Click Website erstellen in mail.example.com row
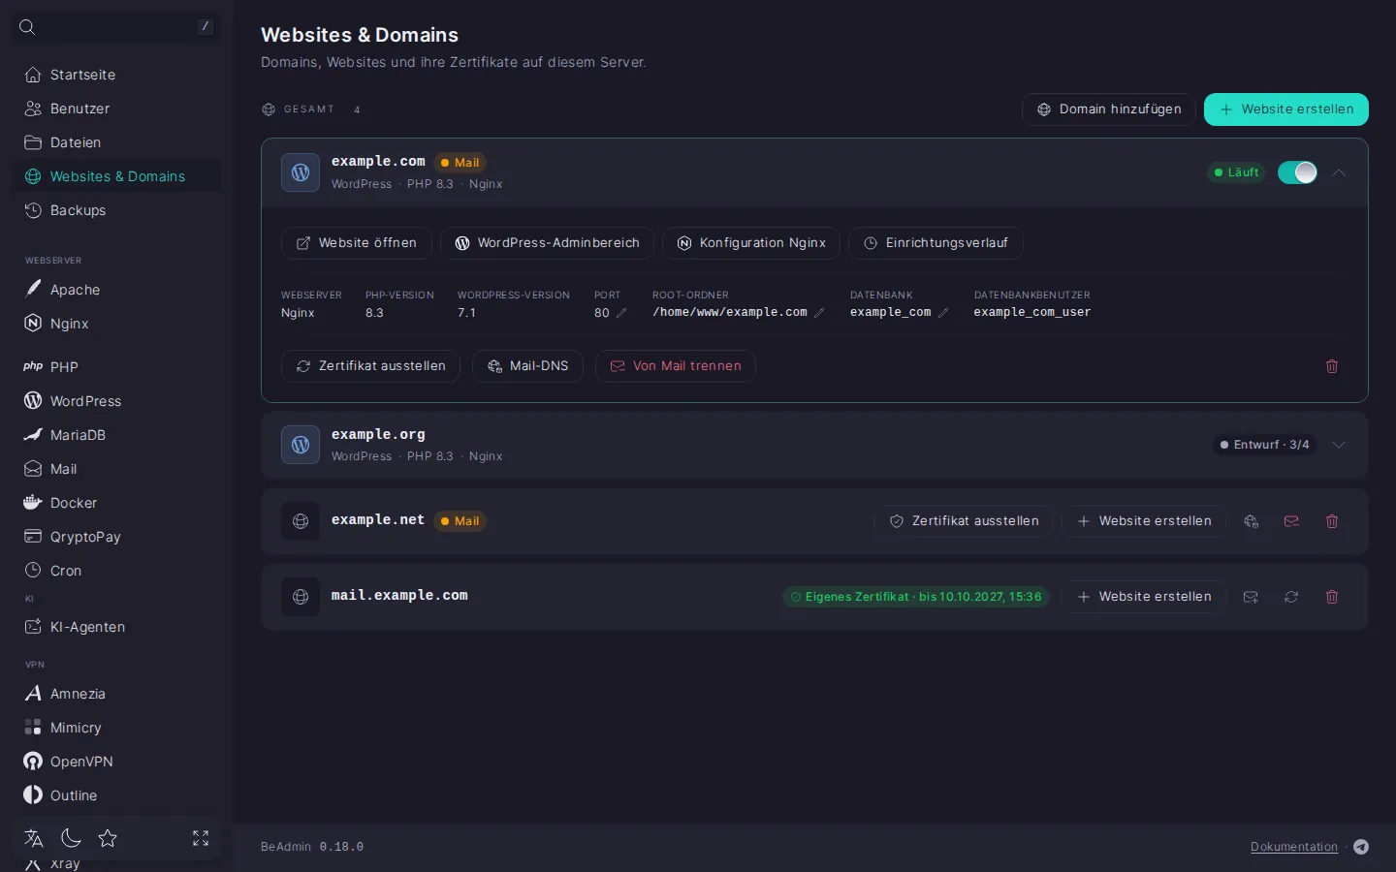 1144,597
